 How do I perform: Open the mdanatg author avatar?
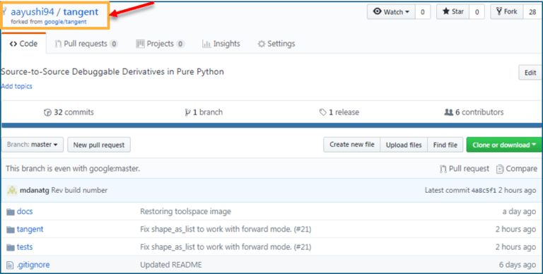click(12, 190)
